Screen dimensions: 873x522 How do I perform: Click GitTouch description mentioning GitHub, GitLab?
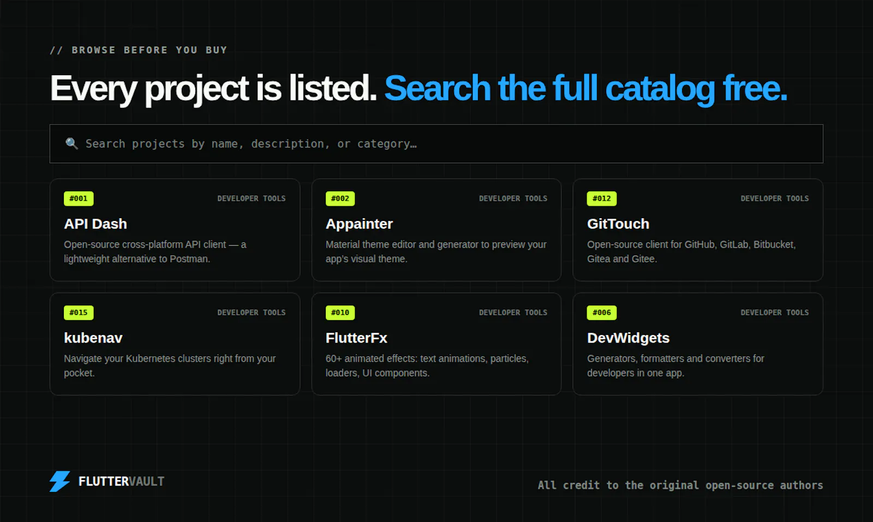pyautogui.click(x=691, y=251)
